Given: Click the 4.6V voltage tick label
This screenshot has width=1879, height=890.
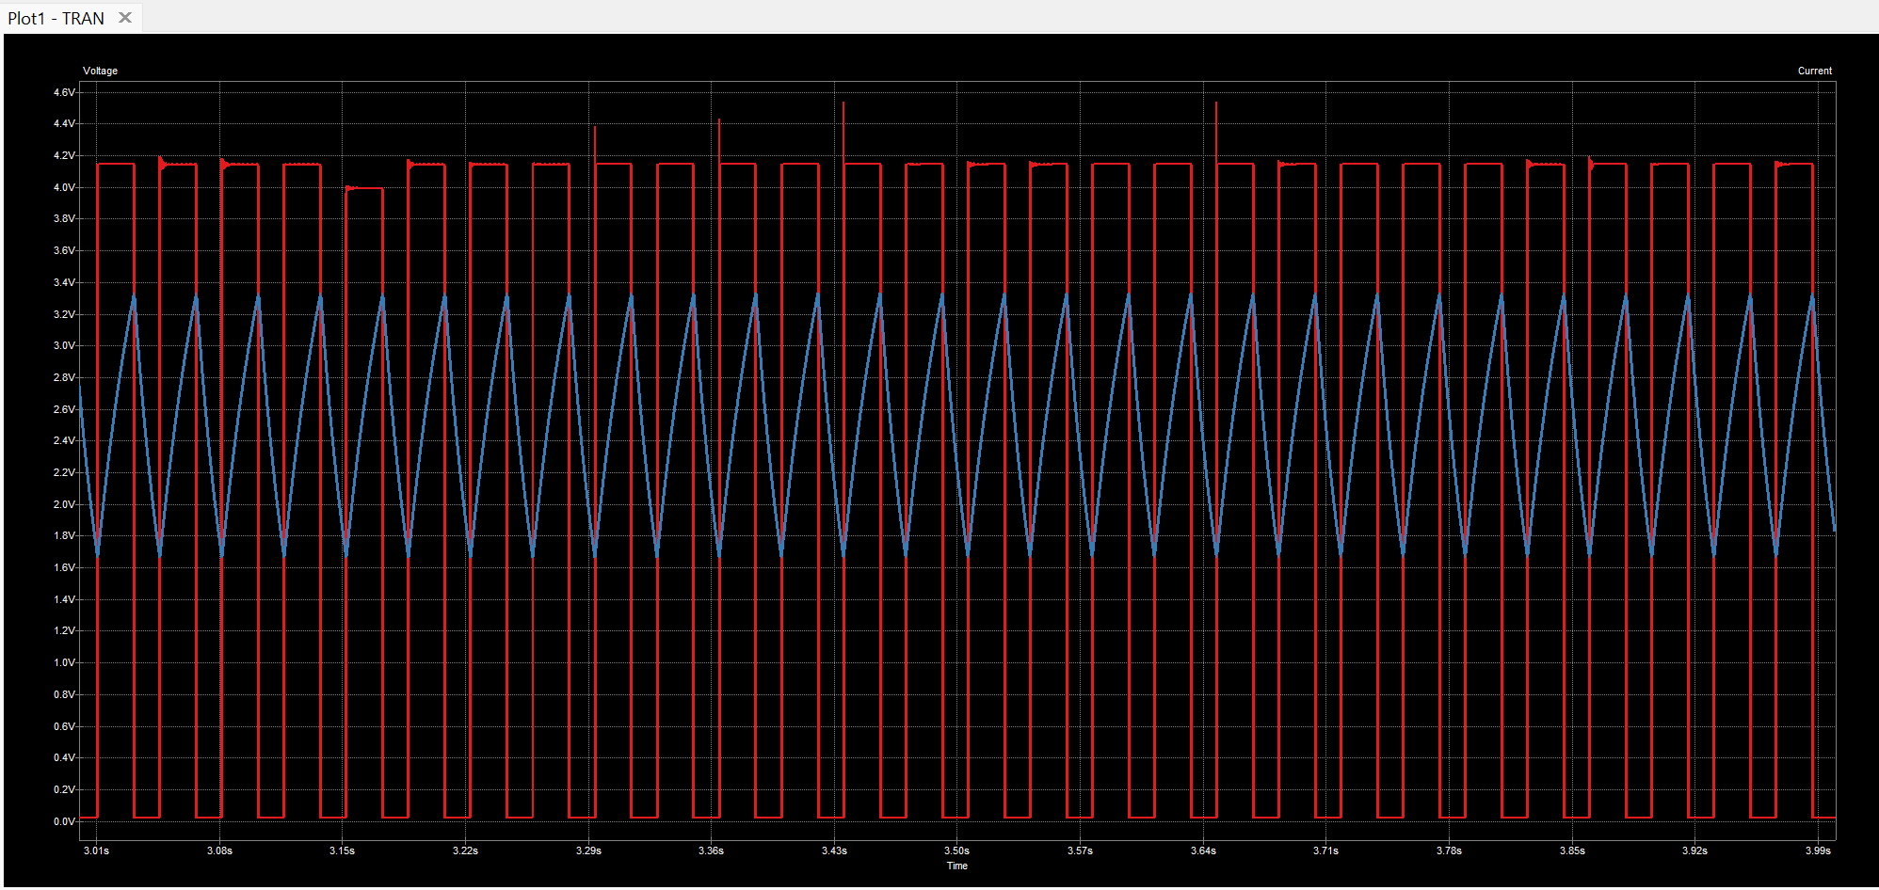Looking at the screenshot, I should (x=64, y=92).
